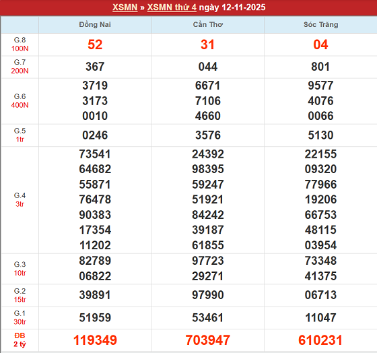Image resolution: width=377 pixels, height=353 pixels.
Task: Select the Đồng Nai column header
Action: tap(95, 24)
